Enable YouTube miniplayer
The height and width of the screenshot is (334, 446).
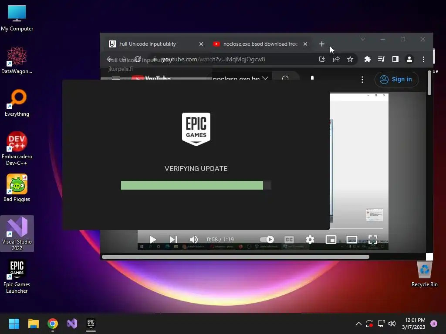[x=331, y=240]
